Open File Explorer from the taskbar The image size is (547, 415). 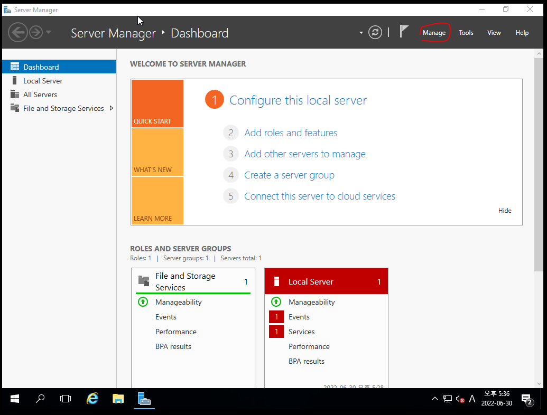[118, 399]
